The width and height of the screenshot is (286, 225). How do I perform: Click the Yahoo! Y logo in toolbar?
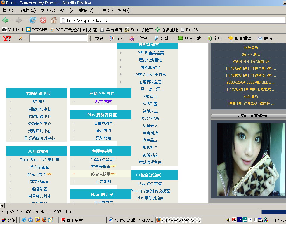pyautogui.click(x=6, y=38)
